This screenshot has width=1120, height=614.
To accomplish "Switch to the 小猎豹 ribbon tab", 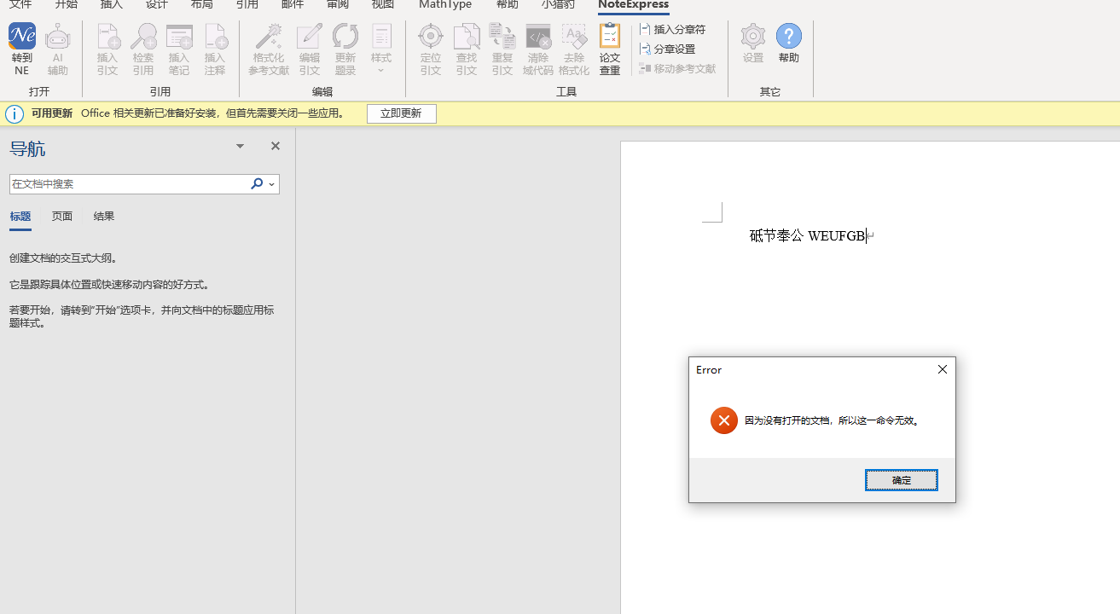I will pos(559,4).
